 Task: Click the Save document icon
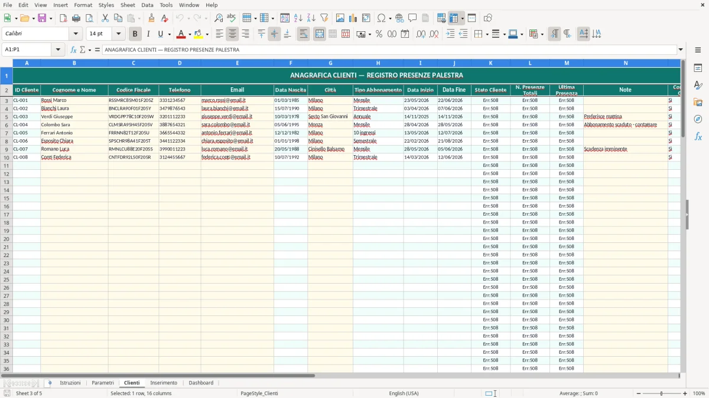coord(42,18)
